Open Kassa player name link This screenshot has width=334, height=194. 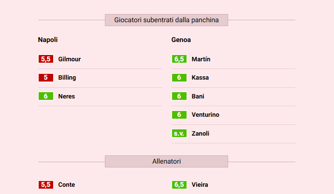(x=200, y=78)
